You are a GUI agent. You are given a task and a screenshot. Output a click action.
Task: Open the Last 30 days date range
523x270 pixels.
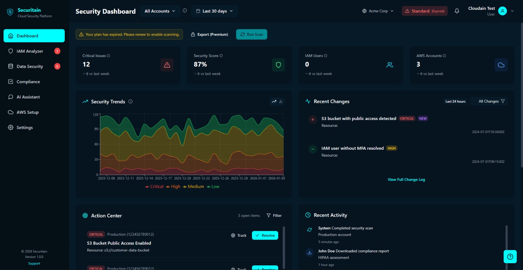[214, 11]
